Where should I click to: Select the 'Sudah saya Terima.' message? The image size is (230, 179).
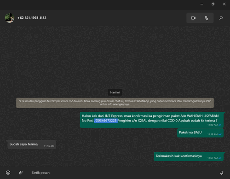(x=32, y=144)
